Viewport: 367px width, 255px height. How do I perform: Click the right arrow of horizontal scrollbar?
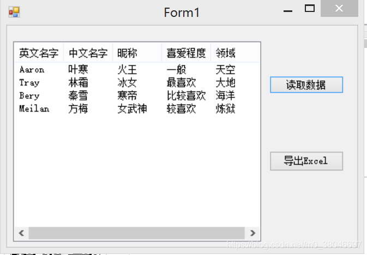252,233
